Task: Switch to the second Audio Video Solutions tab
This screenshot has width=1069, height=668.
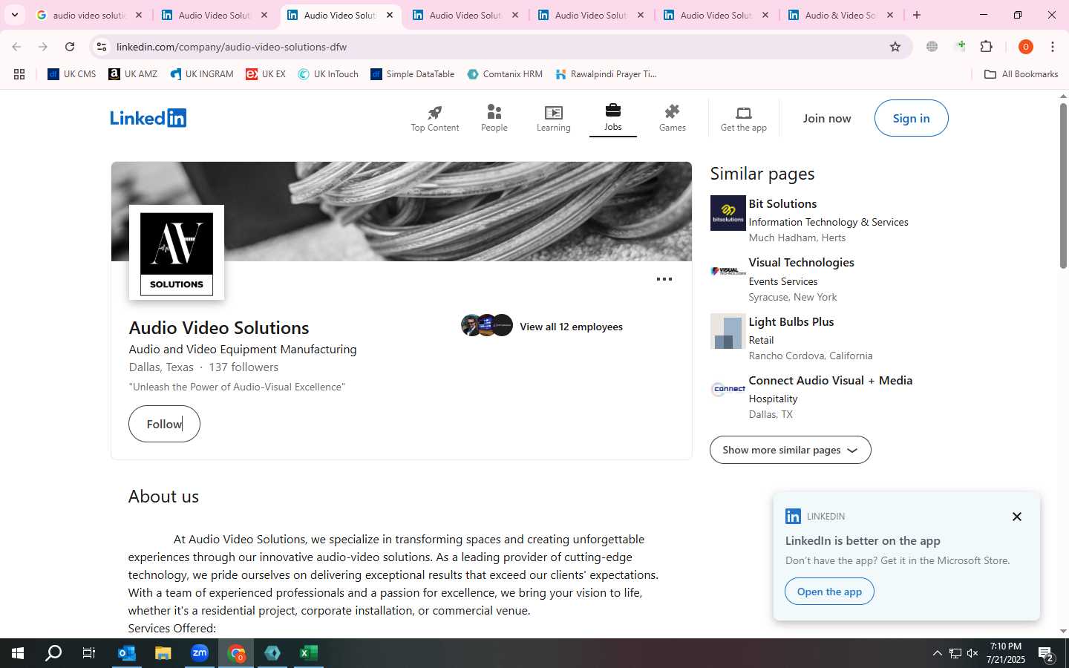Action: [341, 15]
